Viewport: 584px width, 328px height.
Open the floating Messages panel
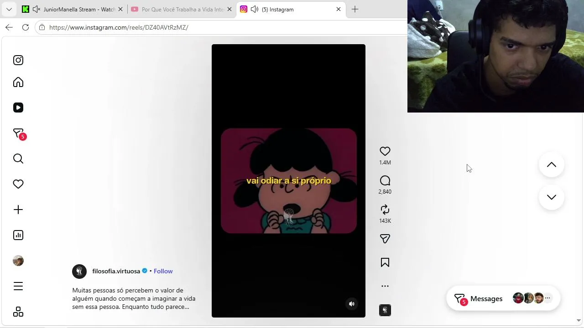[x=503, y=299]
